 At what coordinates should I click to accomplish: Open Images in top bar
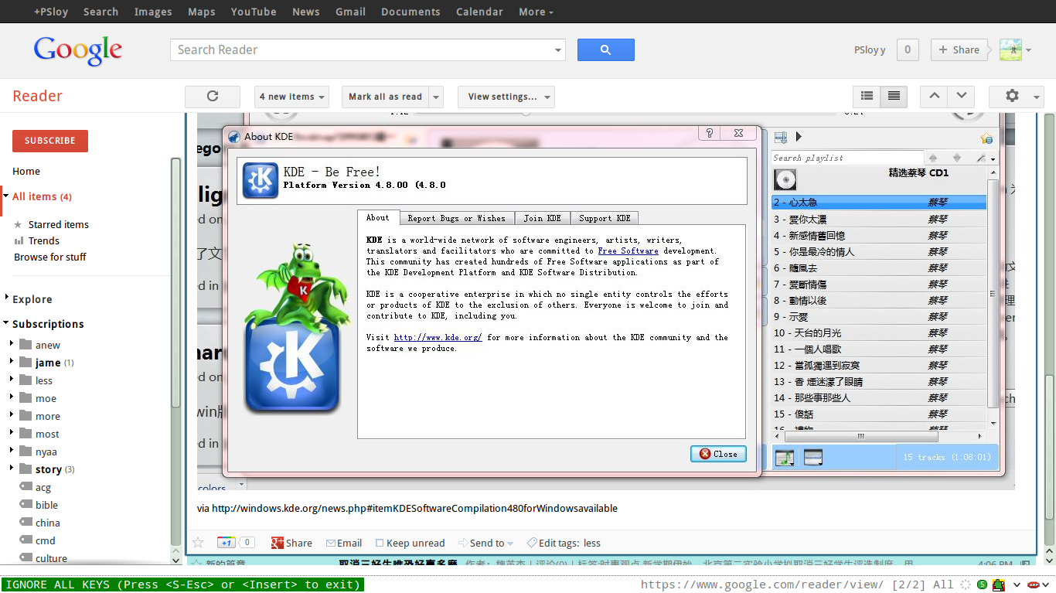[x=153, y=12]
